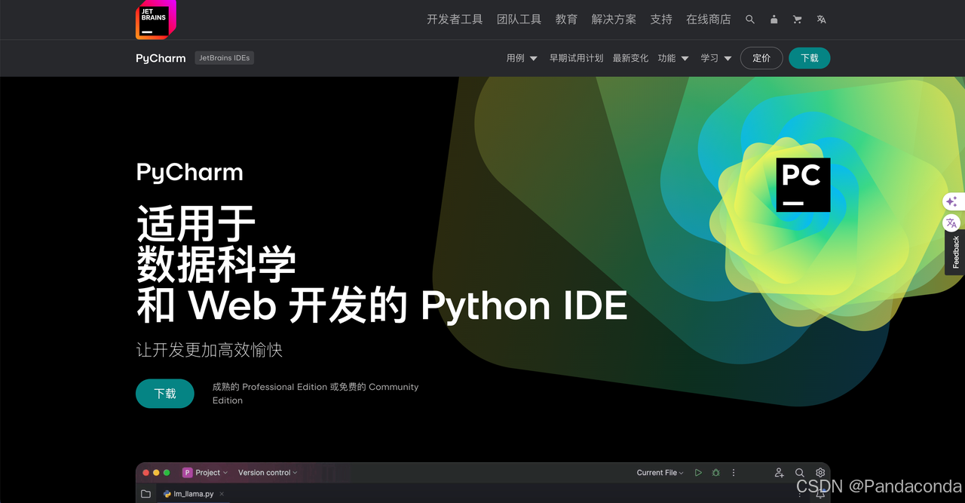This screenshot has height=503, width=965.
Task: Open Current File run configuration dropdown
Action: tap(660, 473)
